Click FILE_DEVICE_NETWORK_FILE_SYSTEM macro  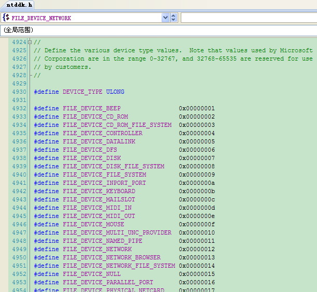click(119, 266)
